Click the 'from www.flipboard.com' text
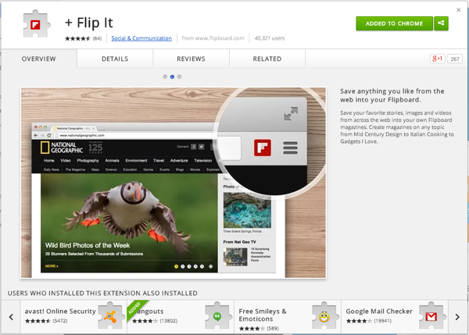The image size is (469, 335). [213, 38]
